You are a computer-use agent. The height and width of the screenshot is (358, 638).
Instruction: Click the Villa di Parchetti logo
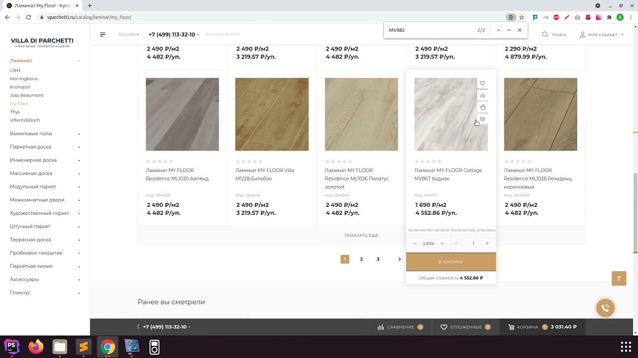pos(42,42)
